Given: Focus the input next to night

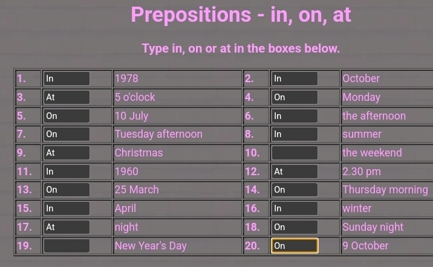Looking at the screenshot, I should point(67,227).
